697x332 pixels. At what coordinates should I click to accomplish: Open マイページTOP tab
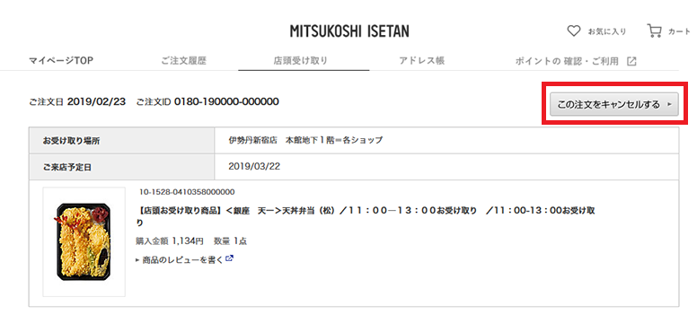click(x=61, y=61)
